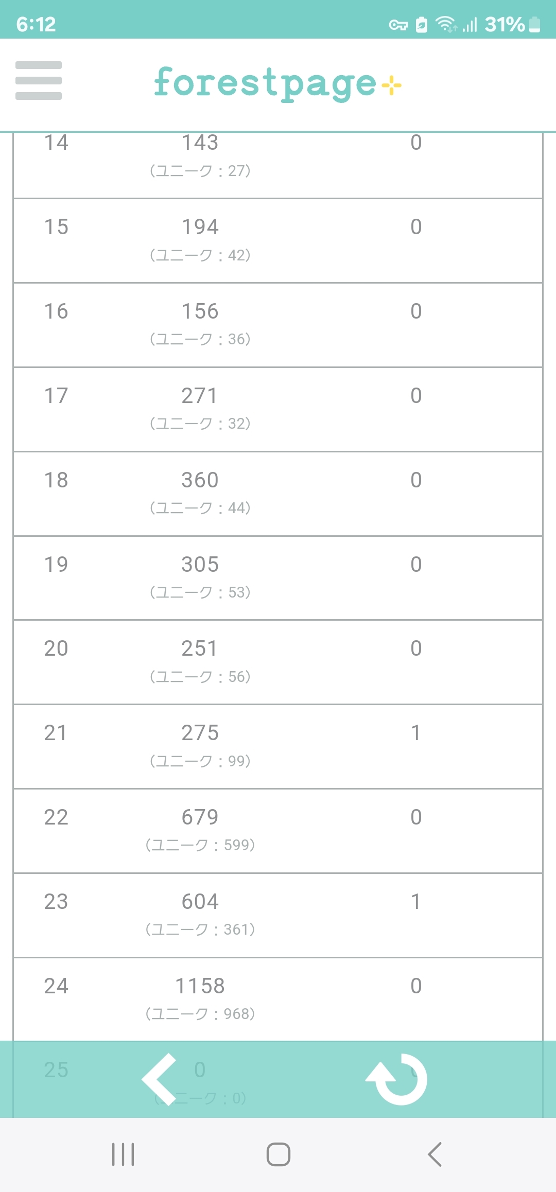Tap access count 604 on day 23
Screen dimensions: 556x1192
pyautogui.click(x=200, y=902)
